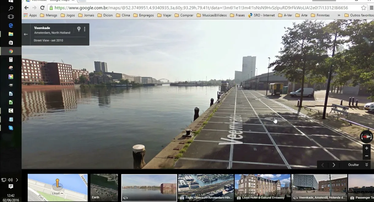The width and height of the screenshot is (374, 202).
Task: Open the Empregos bookmarks folder
Action: click(x=144, y=15)
